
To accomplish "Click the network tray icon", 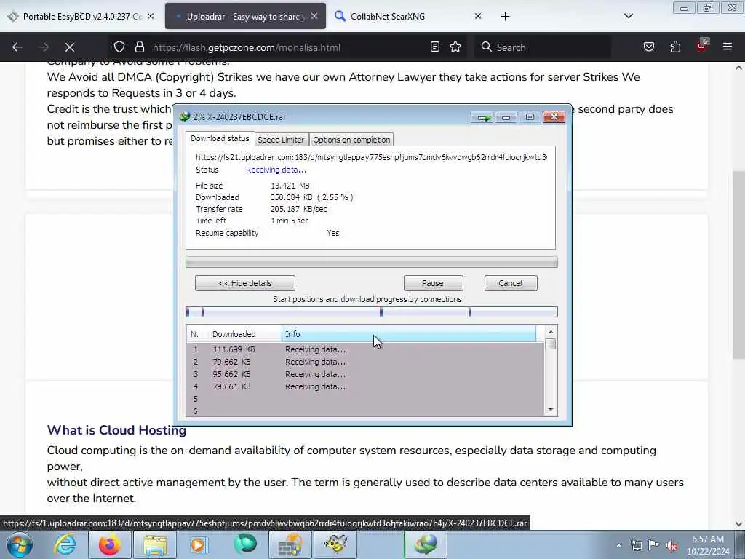I will (x=636, y=545).
